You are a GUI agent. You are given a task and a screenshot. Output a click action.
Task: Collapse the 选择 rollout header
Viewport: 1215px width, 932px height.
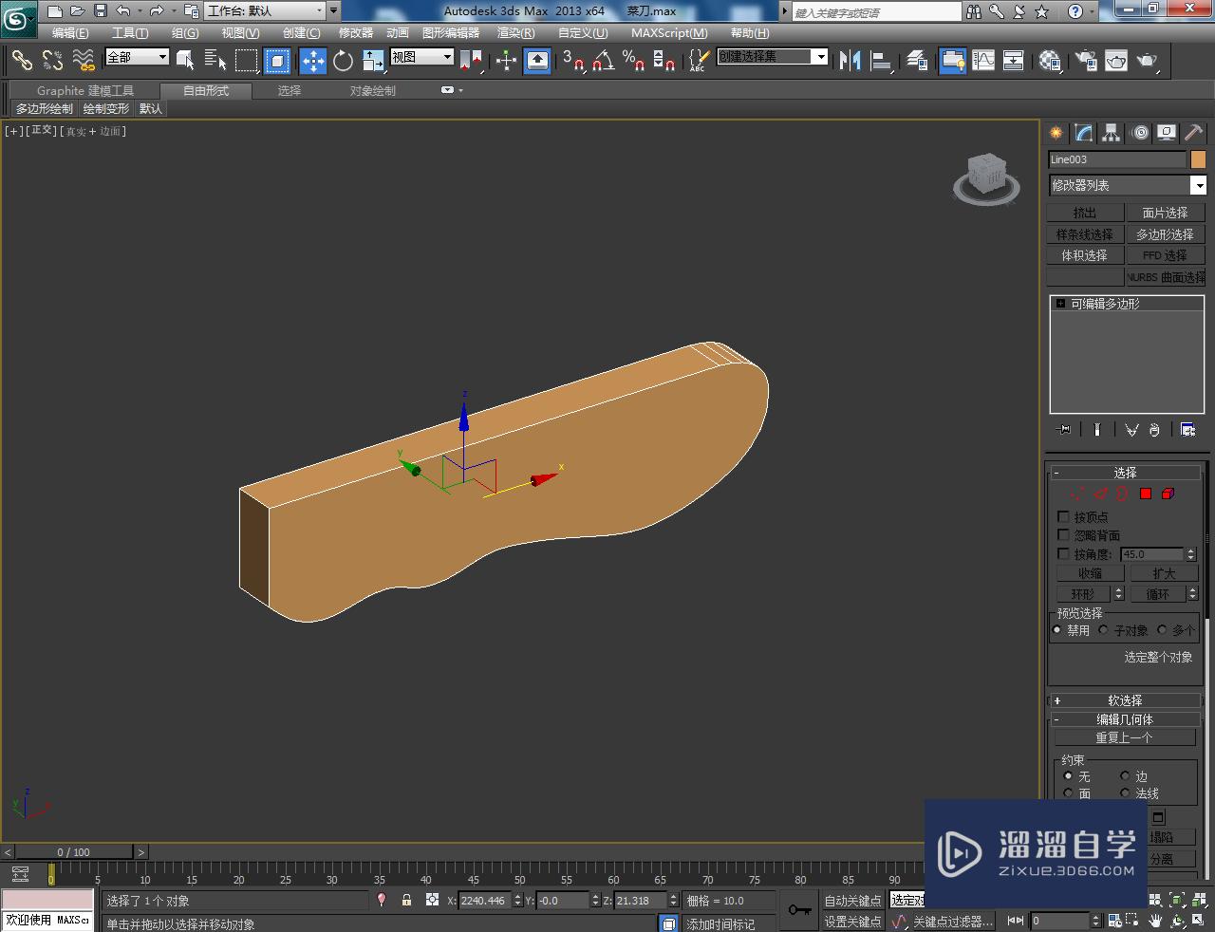[x=1125, y=473]
